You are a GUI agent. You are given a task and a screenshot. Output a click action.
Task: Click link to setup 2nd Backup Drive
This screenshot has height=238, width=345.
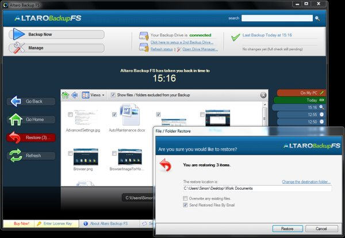(x=182, y=42)
